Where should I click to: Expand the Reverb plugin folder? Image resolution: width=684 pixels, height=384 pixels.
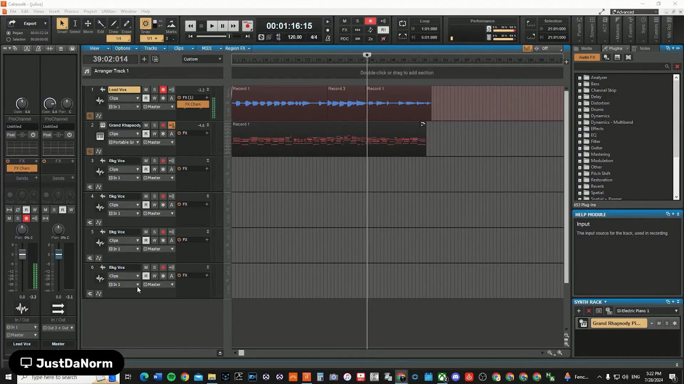[580, 187]
